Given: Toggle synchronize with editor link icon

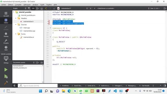Looking at the screenshot, I should 33,8.
